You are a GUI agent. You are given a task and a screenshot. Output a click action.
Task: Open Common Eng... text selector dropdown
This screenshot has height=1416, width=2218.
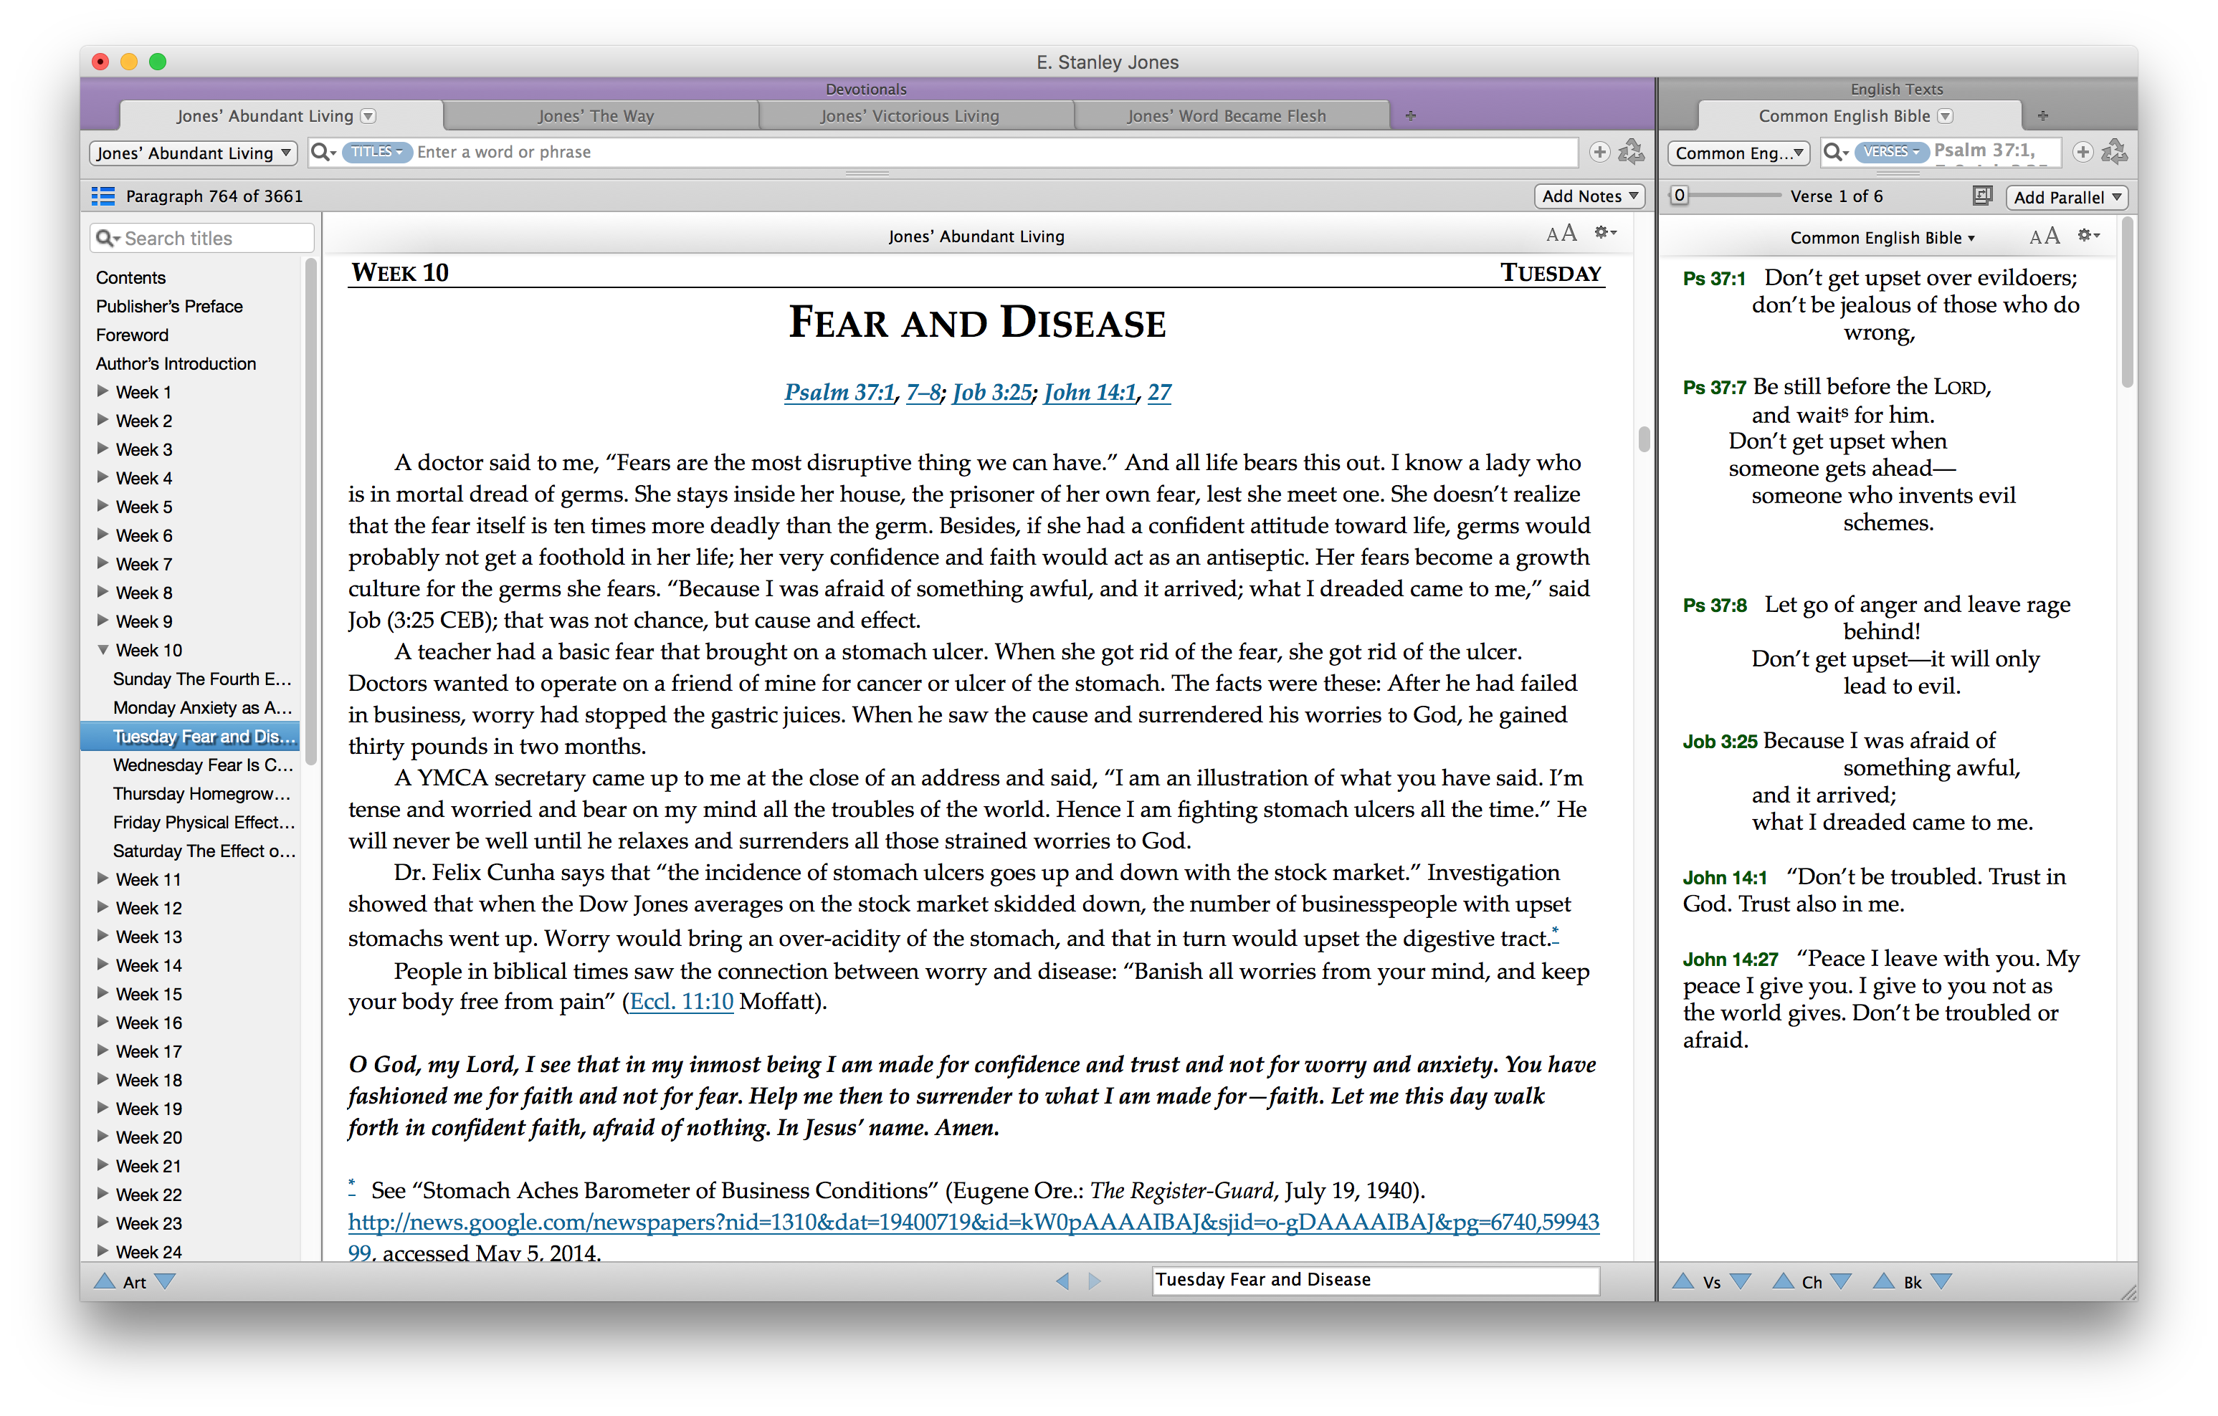pos(1738,153)
